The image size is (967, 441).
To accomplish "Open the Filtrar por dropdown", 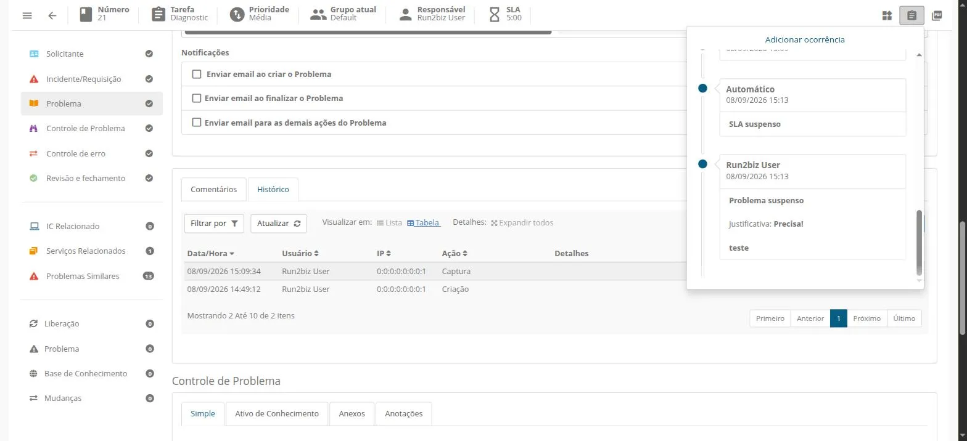I will pyautogui.click(x=214, y=224).
